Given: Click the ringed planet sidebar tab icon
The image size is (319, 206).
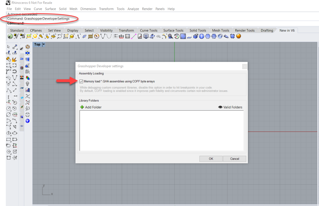Looking at the screenshot, I should coord(22,107).
